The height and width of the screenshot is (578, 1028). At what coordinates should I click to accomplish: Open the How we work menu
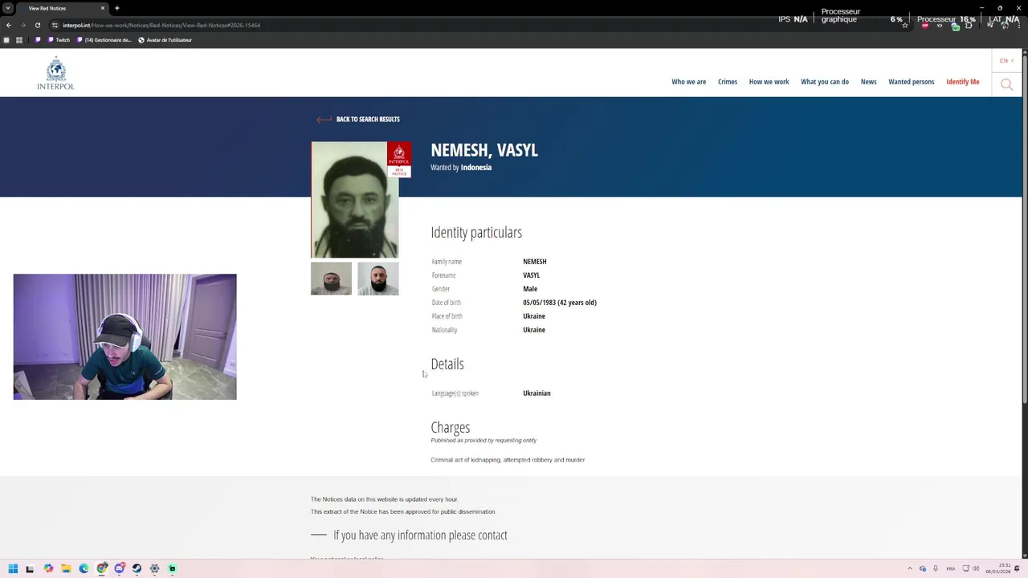769,82
